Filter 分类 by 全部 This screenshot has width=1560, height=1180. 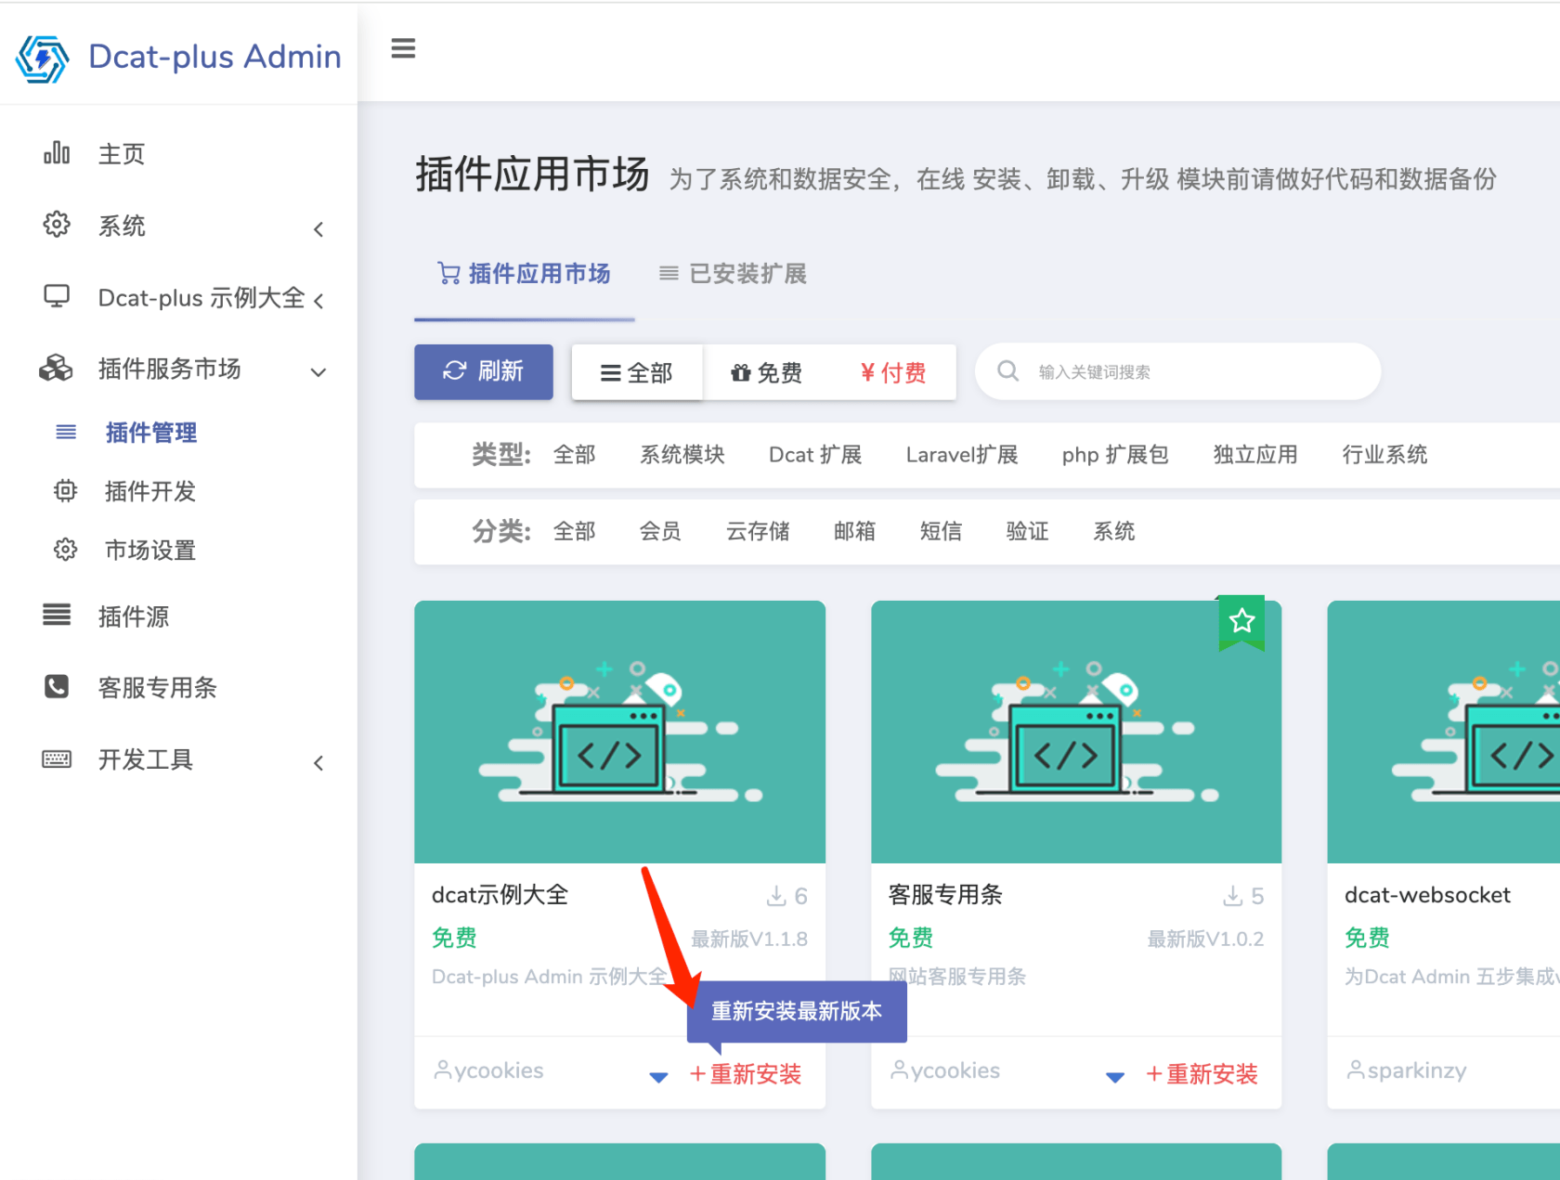(574, 532)
